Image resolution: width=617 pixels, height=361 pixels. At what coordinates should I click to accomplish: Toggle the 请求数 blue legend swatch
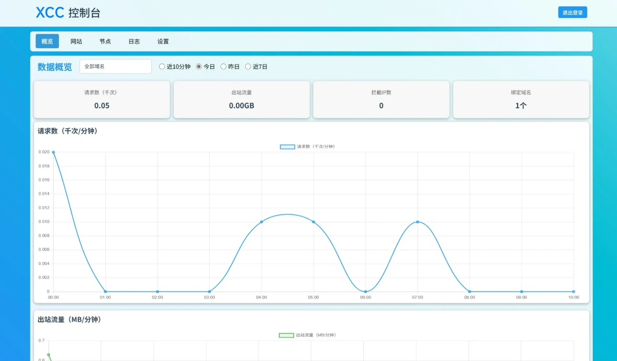coord(287,147)
